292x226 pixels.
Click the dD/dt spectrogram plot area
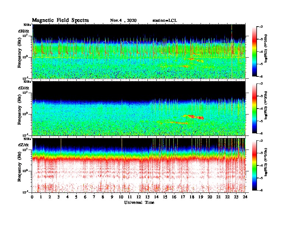[139, 108]
